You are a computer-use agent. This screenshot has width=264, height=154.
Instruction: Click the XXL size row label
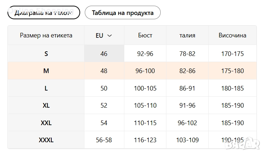click(x=46, y=123)
